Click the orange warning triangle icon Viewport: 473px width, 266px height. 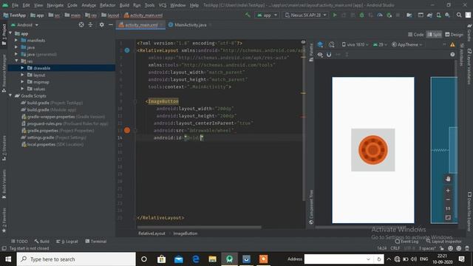click(x=452, y=44)
